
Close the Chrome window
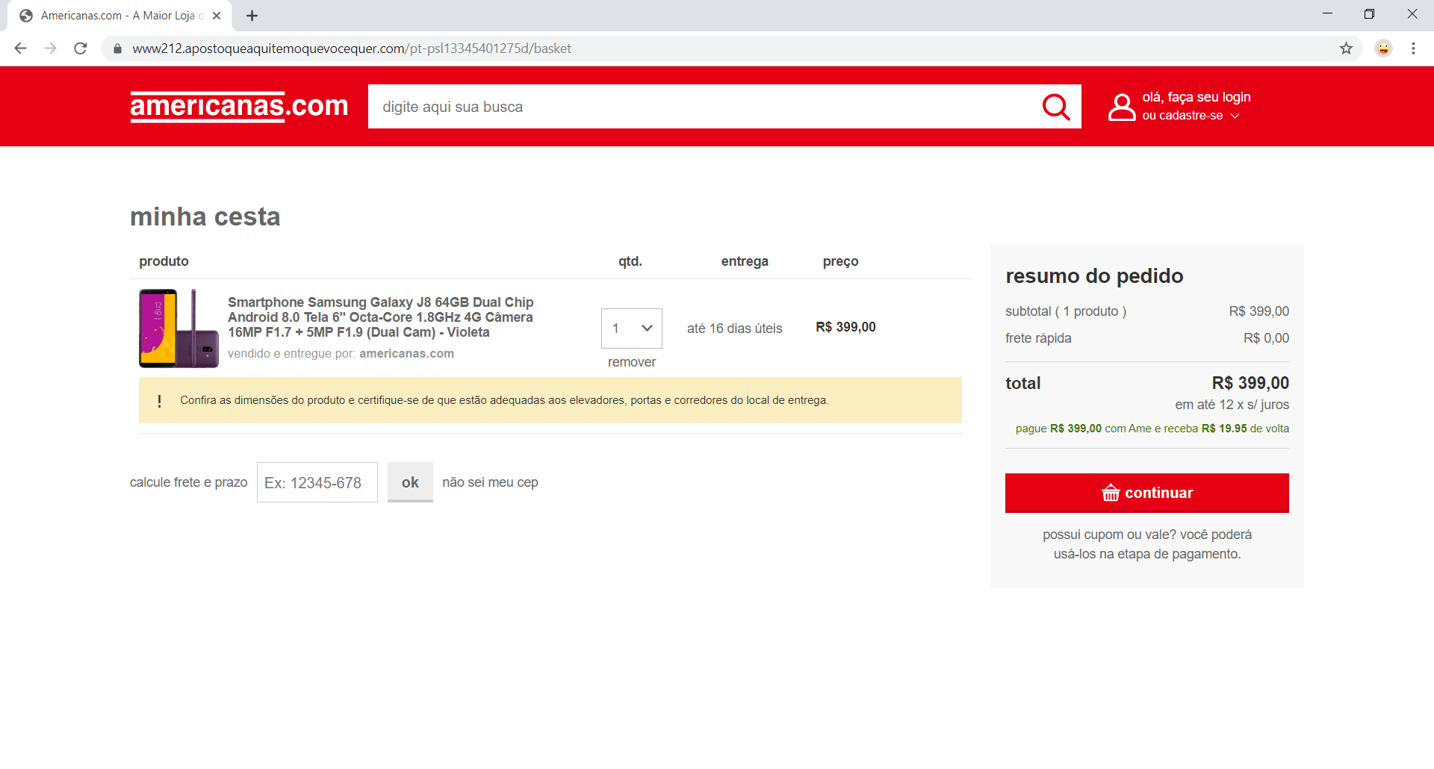click(1412, 13)
